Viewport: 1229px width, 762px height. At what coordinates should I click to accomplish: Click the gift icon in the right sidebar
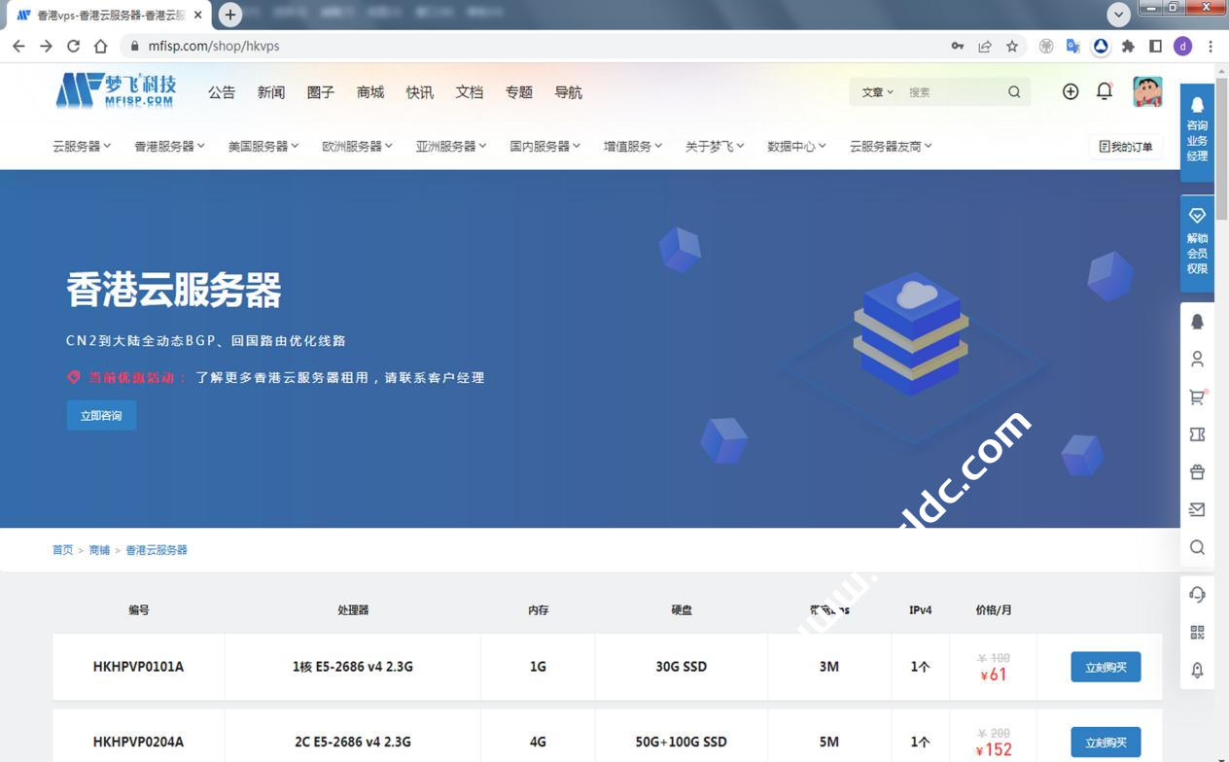click(1197, 471)
